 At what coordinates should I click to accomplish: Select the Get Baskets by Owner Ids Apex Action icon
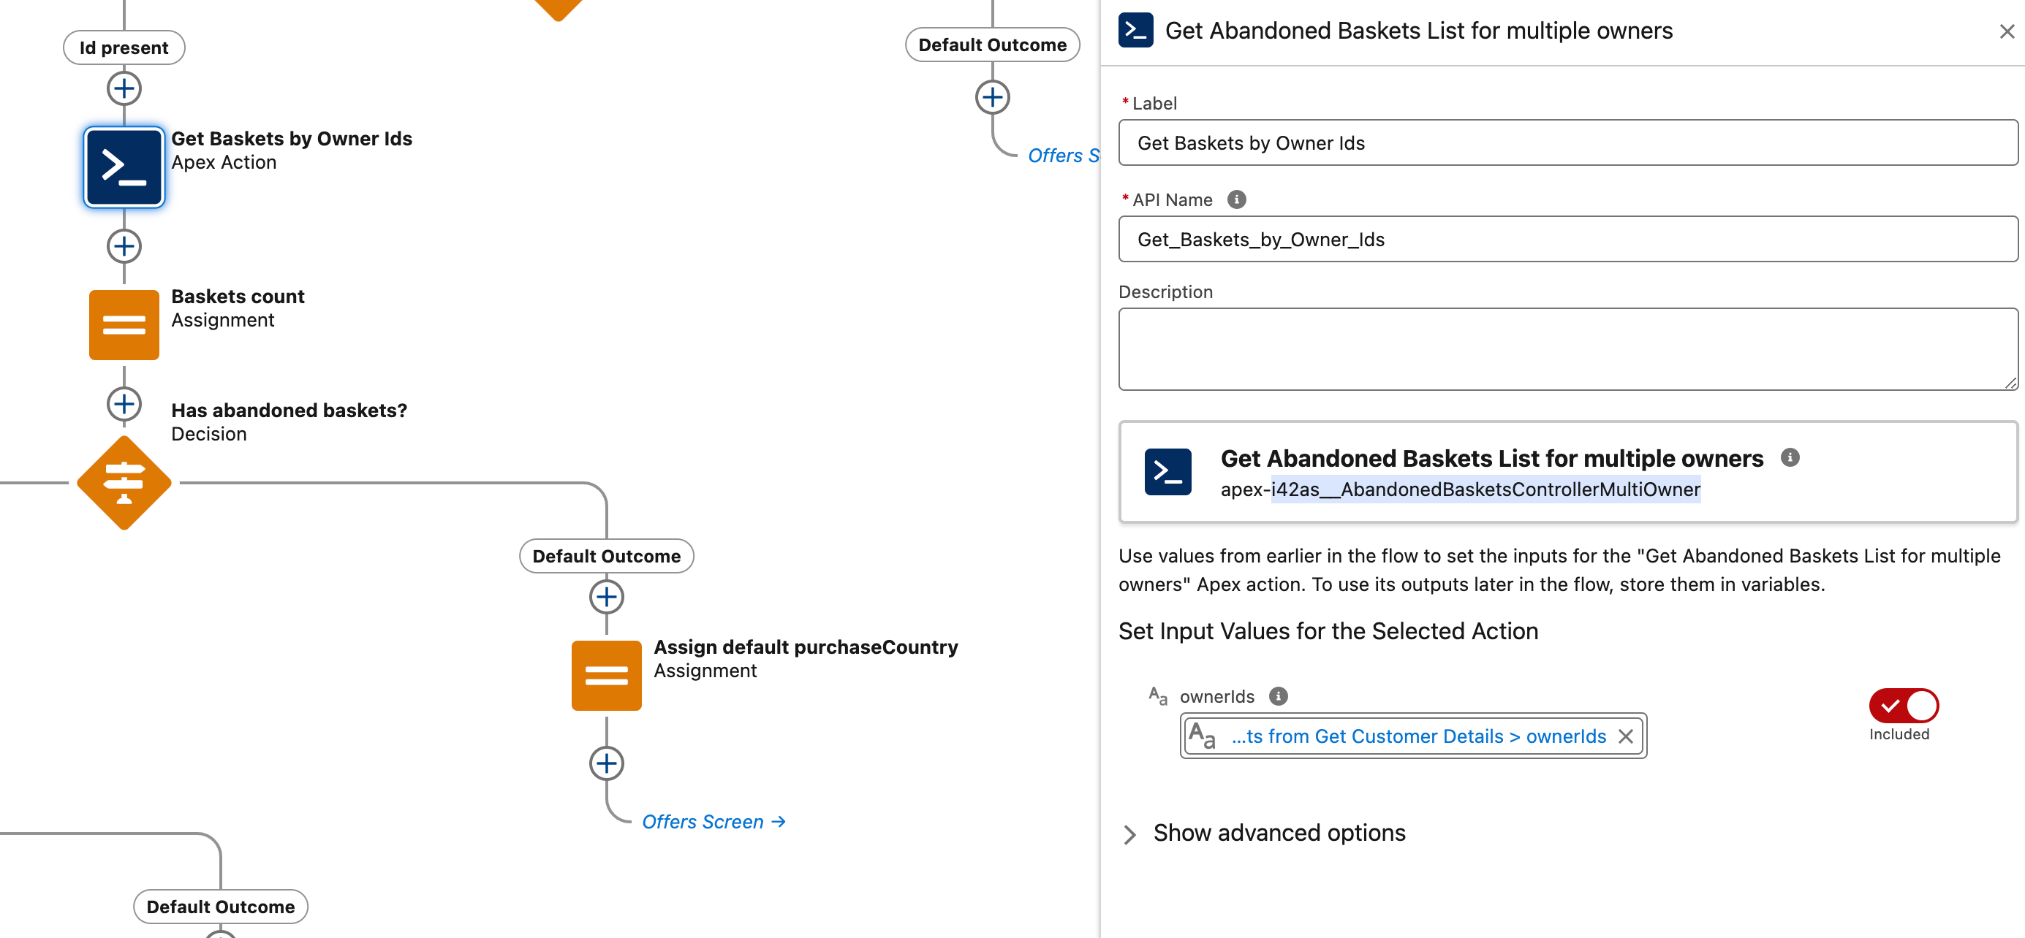(124, 167)
